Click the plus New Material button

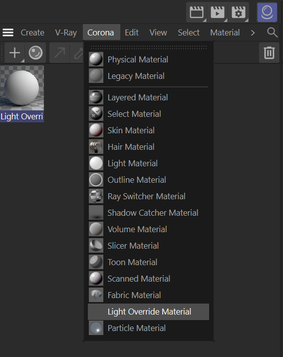tap(14, 53)
